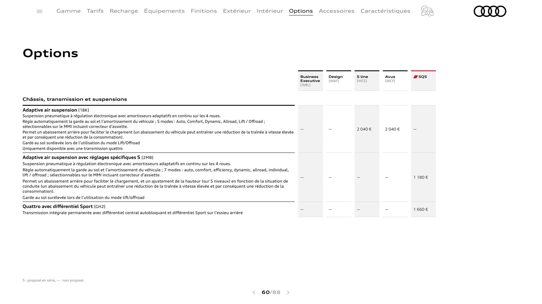Go to the Caractéristiques tab

click(385, 11)
